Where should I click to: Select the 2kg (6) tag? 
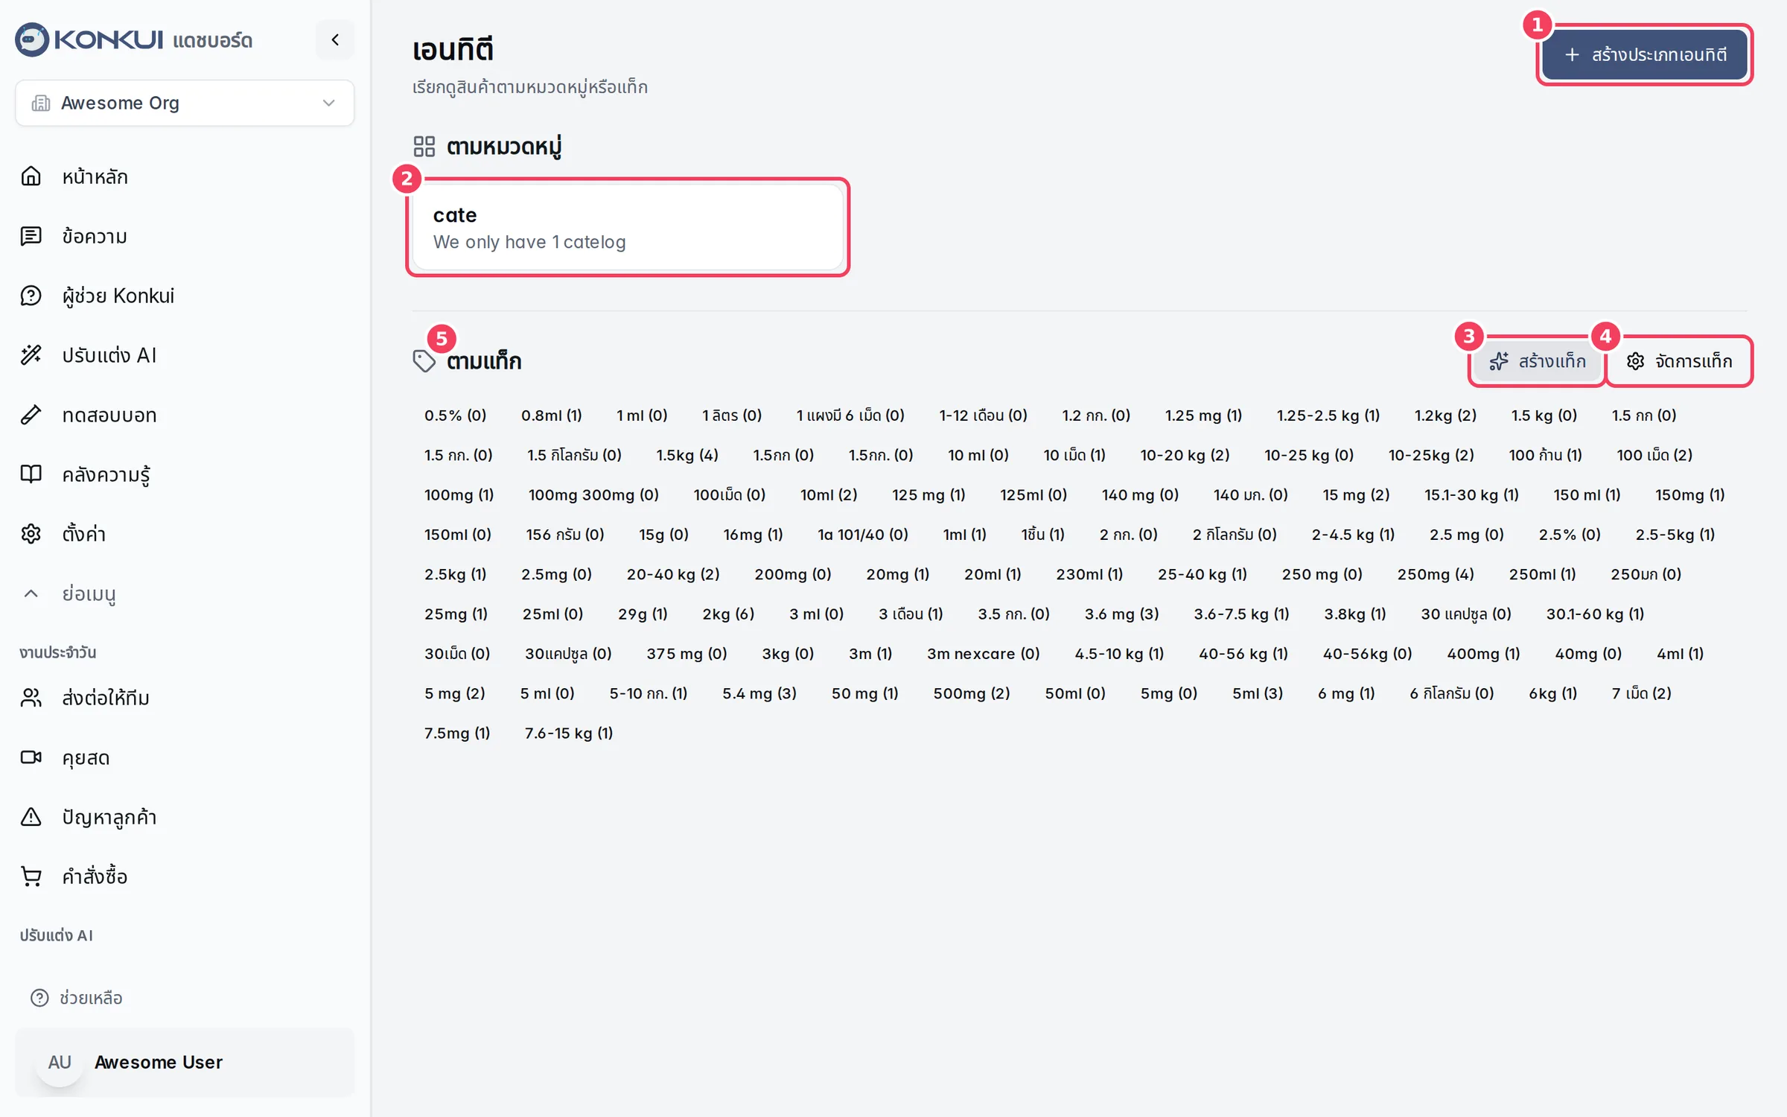(x=728, y=614)
